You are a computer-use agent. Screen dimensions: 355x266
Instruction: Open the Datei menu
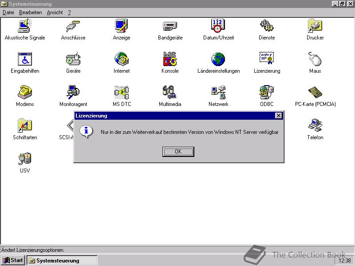(x=8, y=12)
